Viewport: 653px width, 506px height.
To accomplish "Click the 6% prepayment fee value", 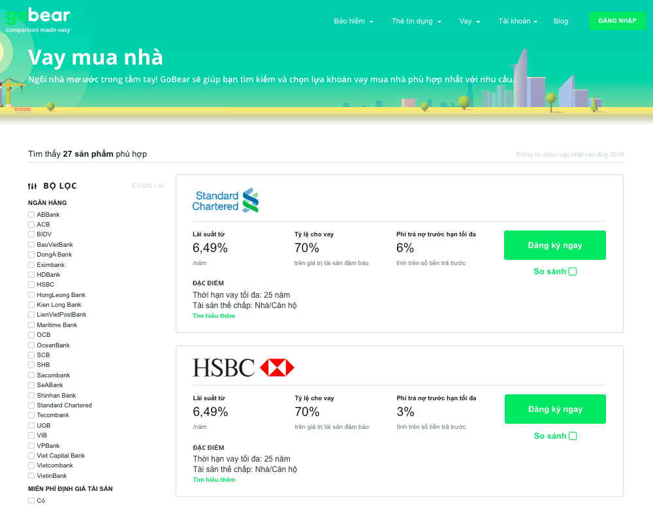I will (406, 248).
